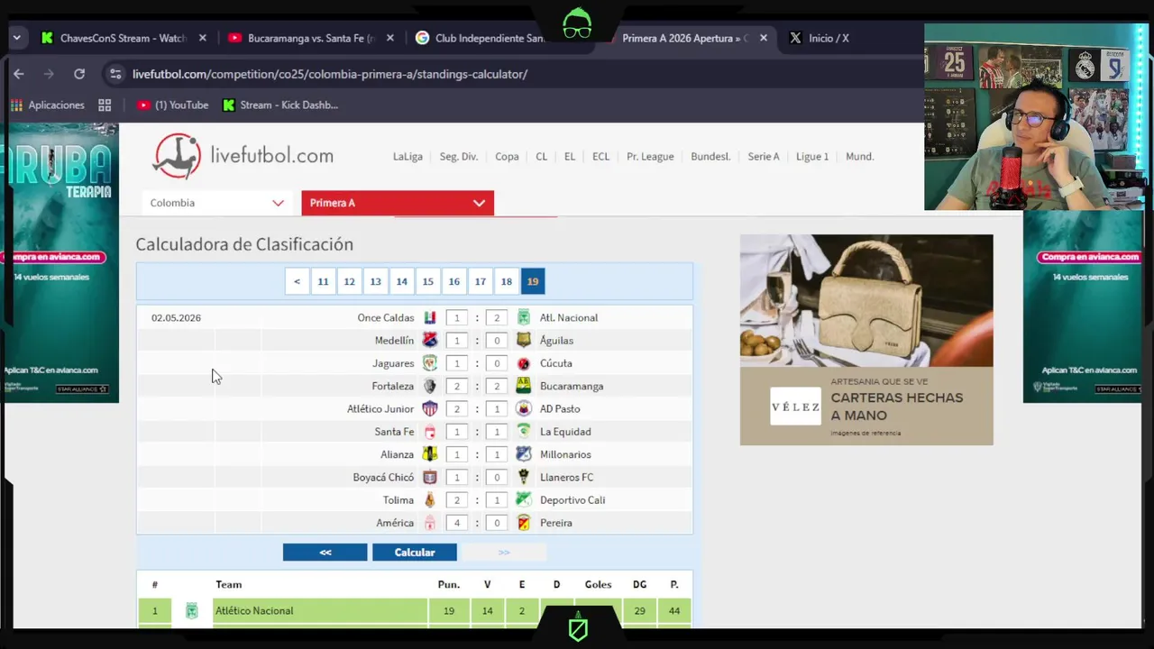Click Santa Fe team crest
The image size is (1154, 649).
(430, 432)
